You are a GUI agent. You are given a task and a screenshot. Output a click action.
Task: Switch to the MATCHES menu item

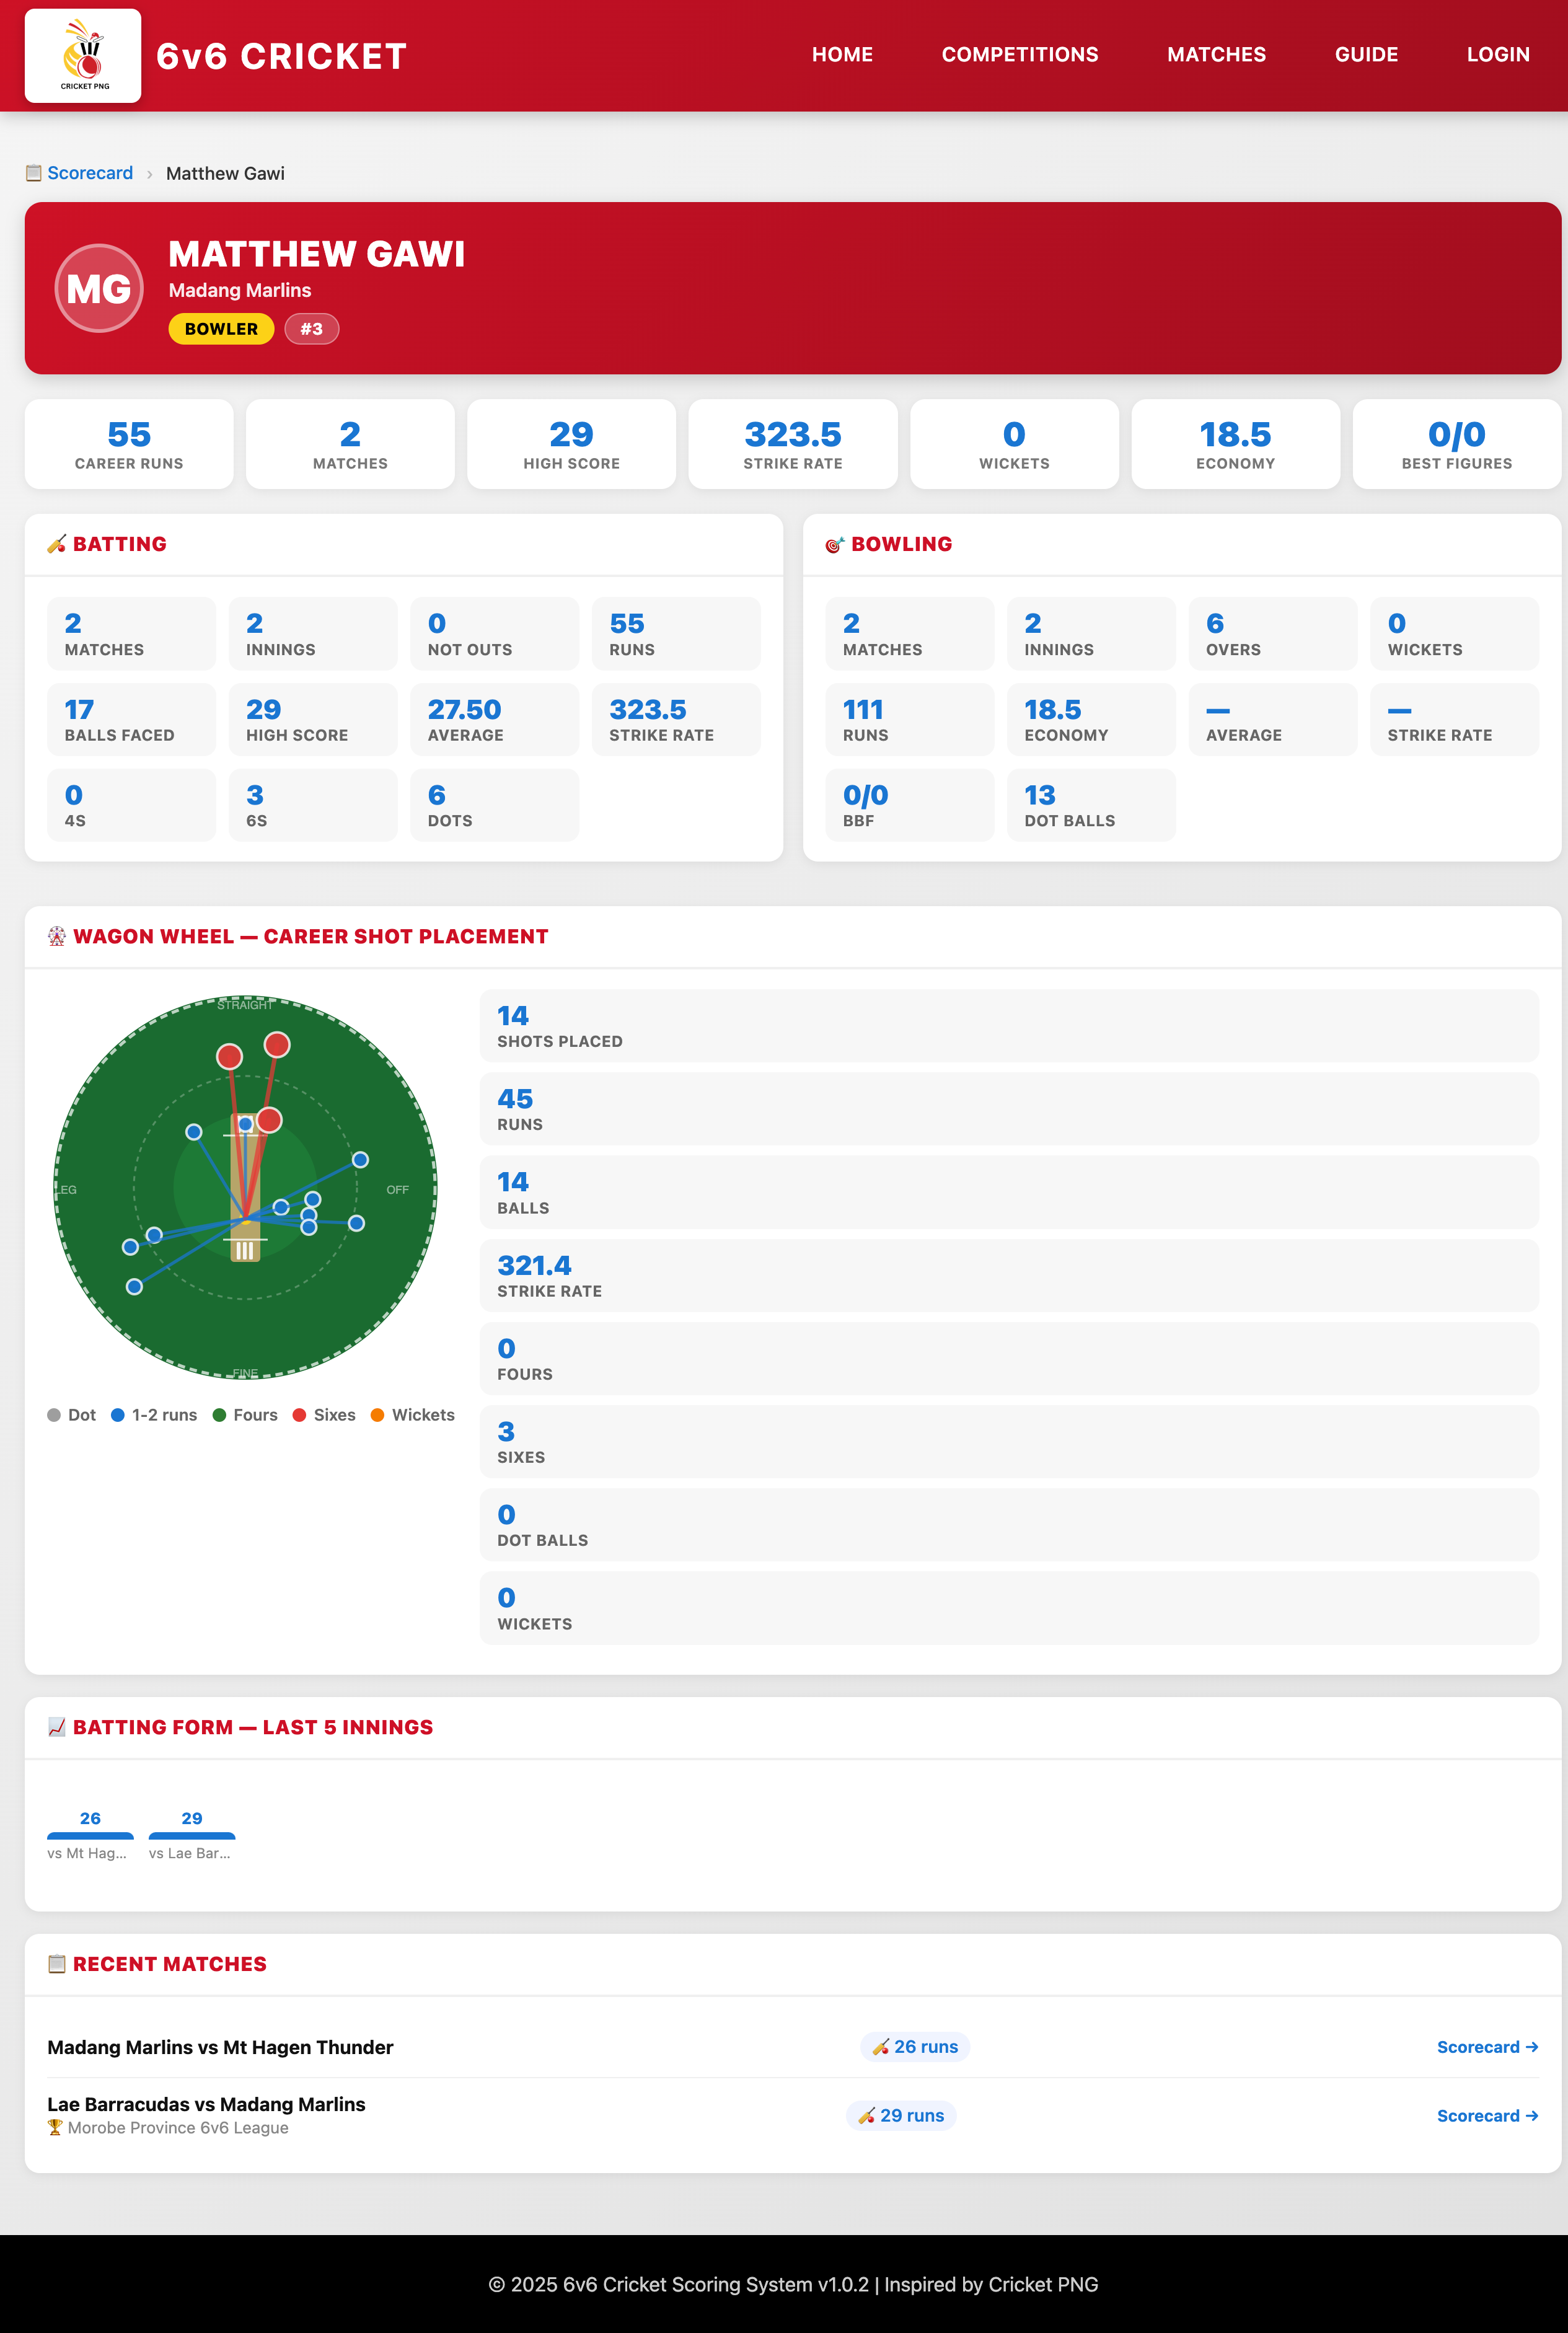1216,55
